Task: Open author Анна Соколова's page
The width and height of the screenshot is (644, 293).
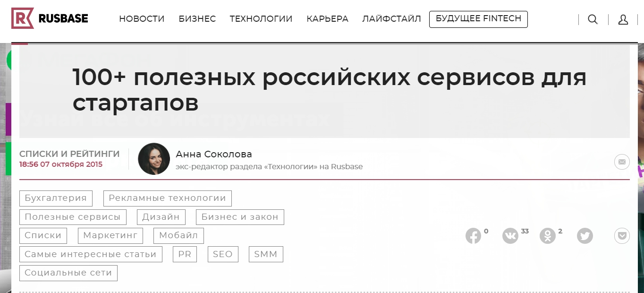Action: pos(214,155)
